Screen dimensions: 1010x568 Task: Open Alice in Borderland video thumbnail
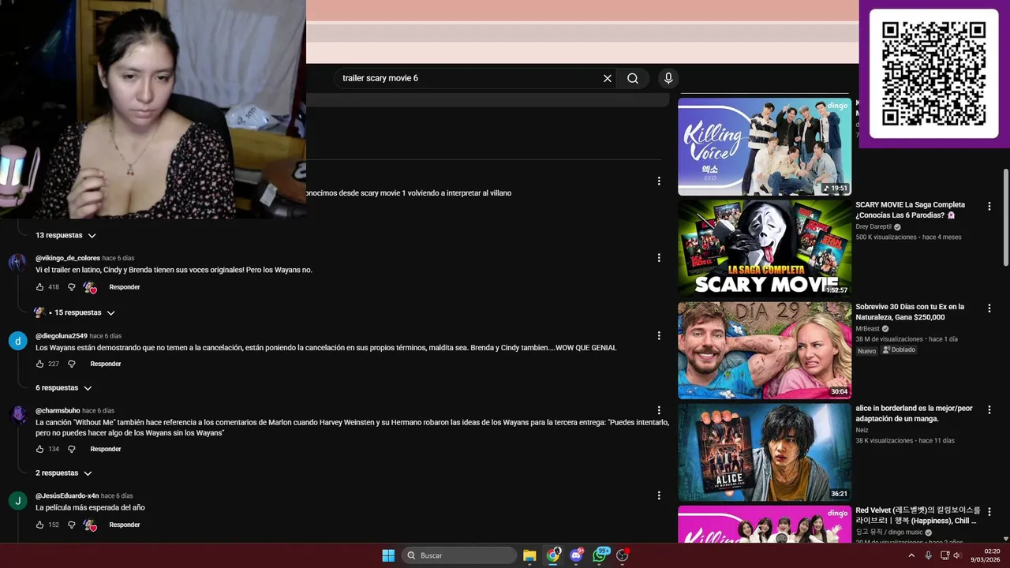point(765,452)
